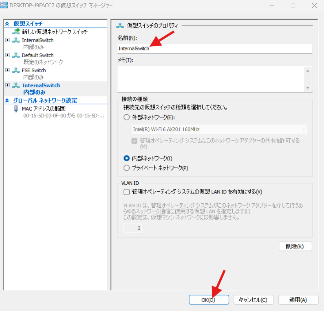Viewport: 324px width, 311px height.
Task: Select the 外部ネットワーク radio button
Action: [x=127, y=118]
